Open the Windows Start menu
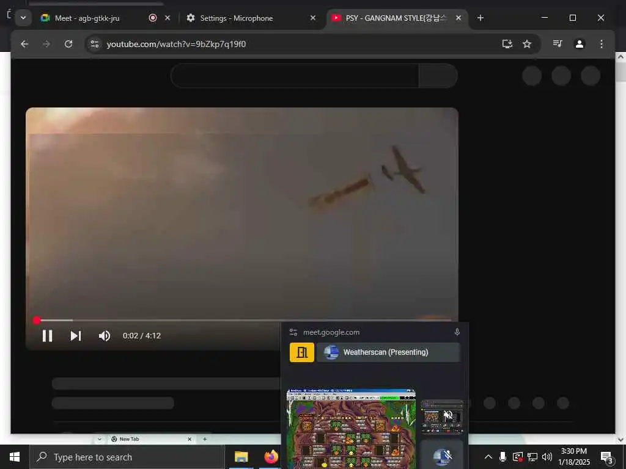This screenshot has width=626, height=469. (x=15, y=457)
